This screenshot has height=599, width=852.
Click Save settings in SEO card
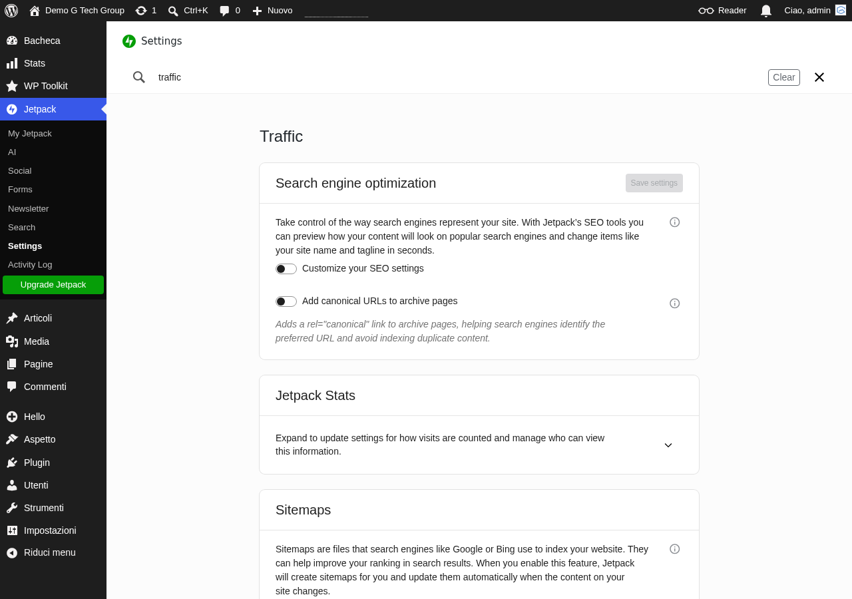[x=654, y=183]
